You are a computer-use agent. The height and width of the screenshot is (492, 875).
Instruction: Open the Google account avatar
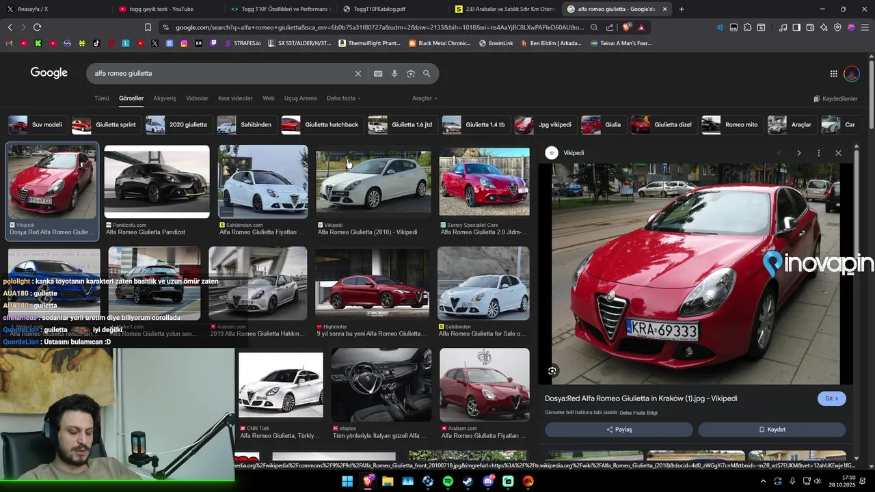click(x=852, y=73)
